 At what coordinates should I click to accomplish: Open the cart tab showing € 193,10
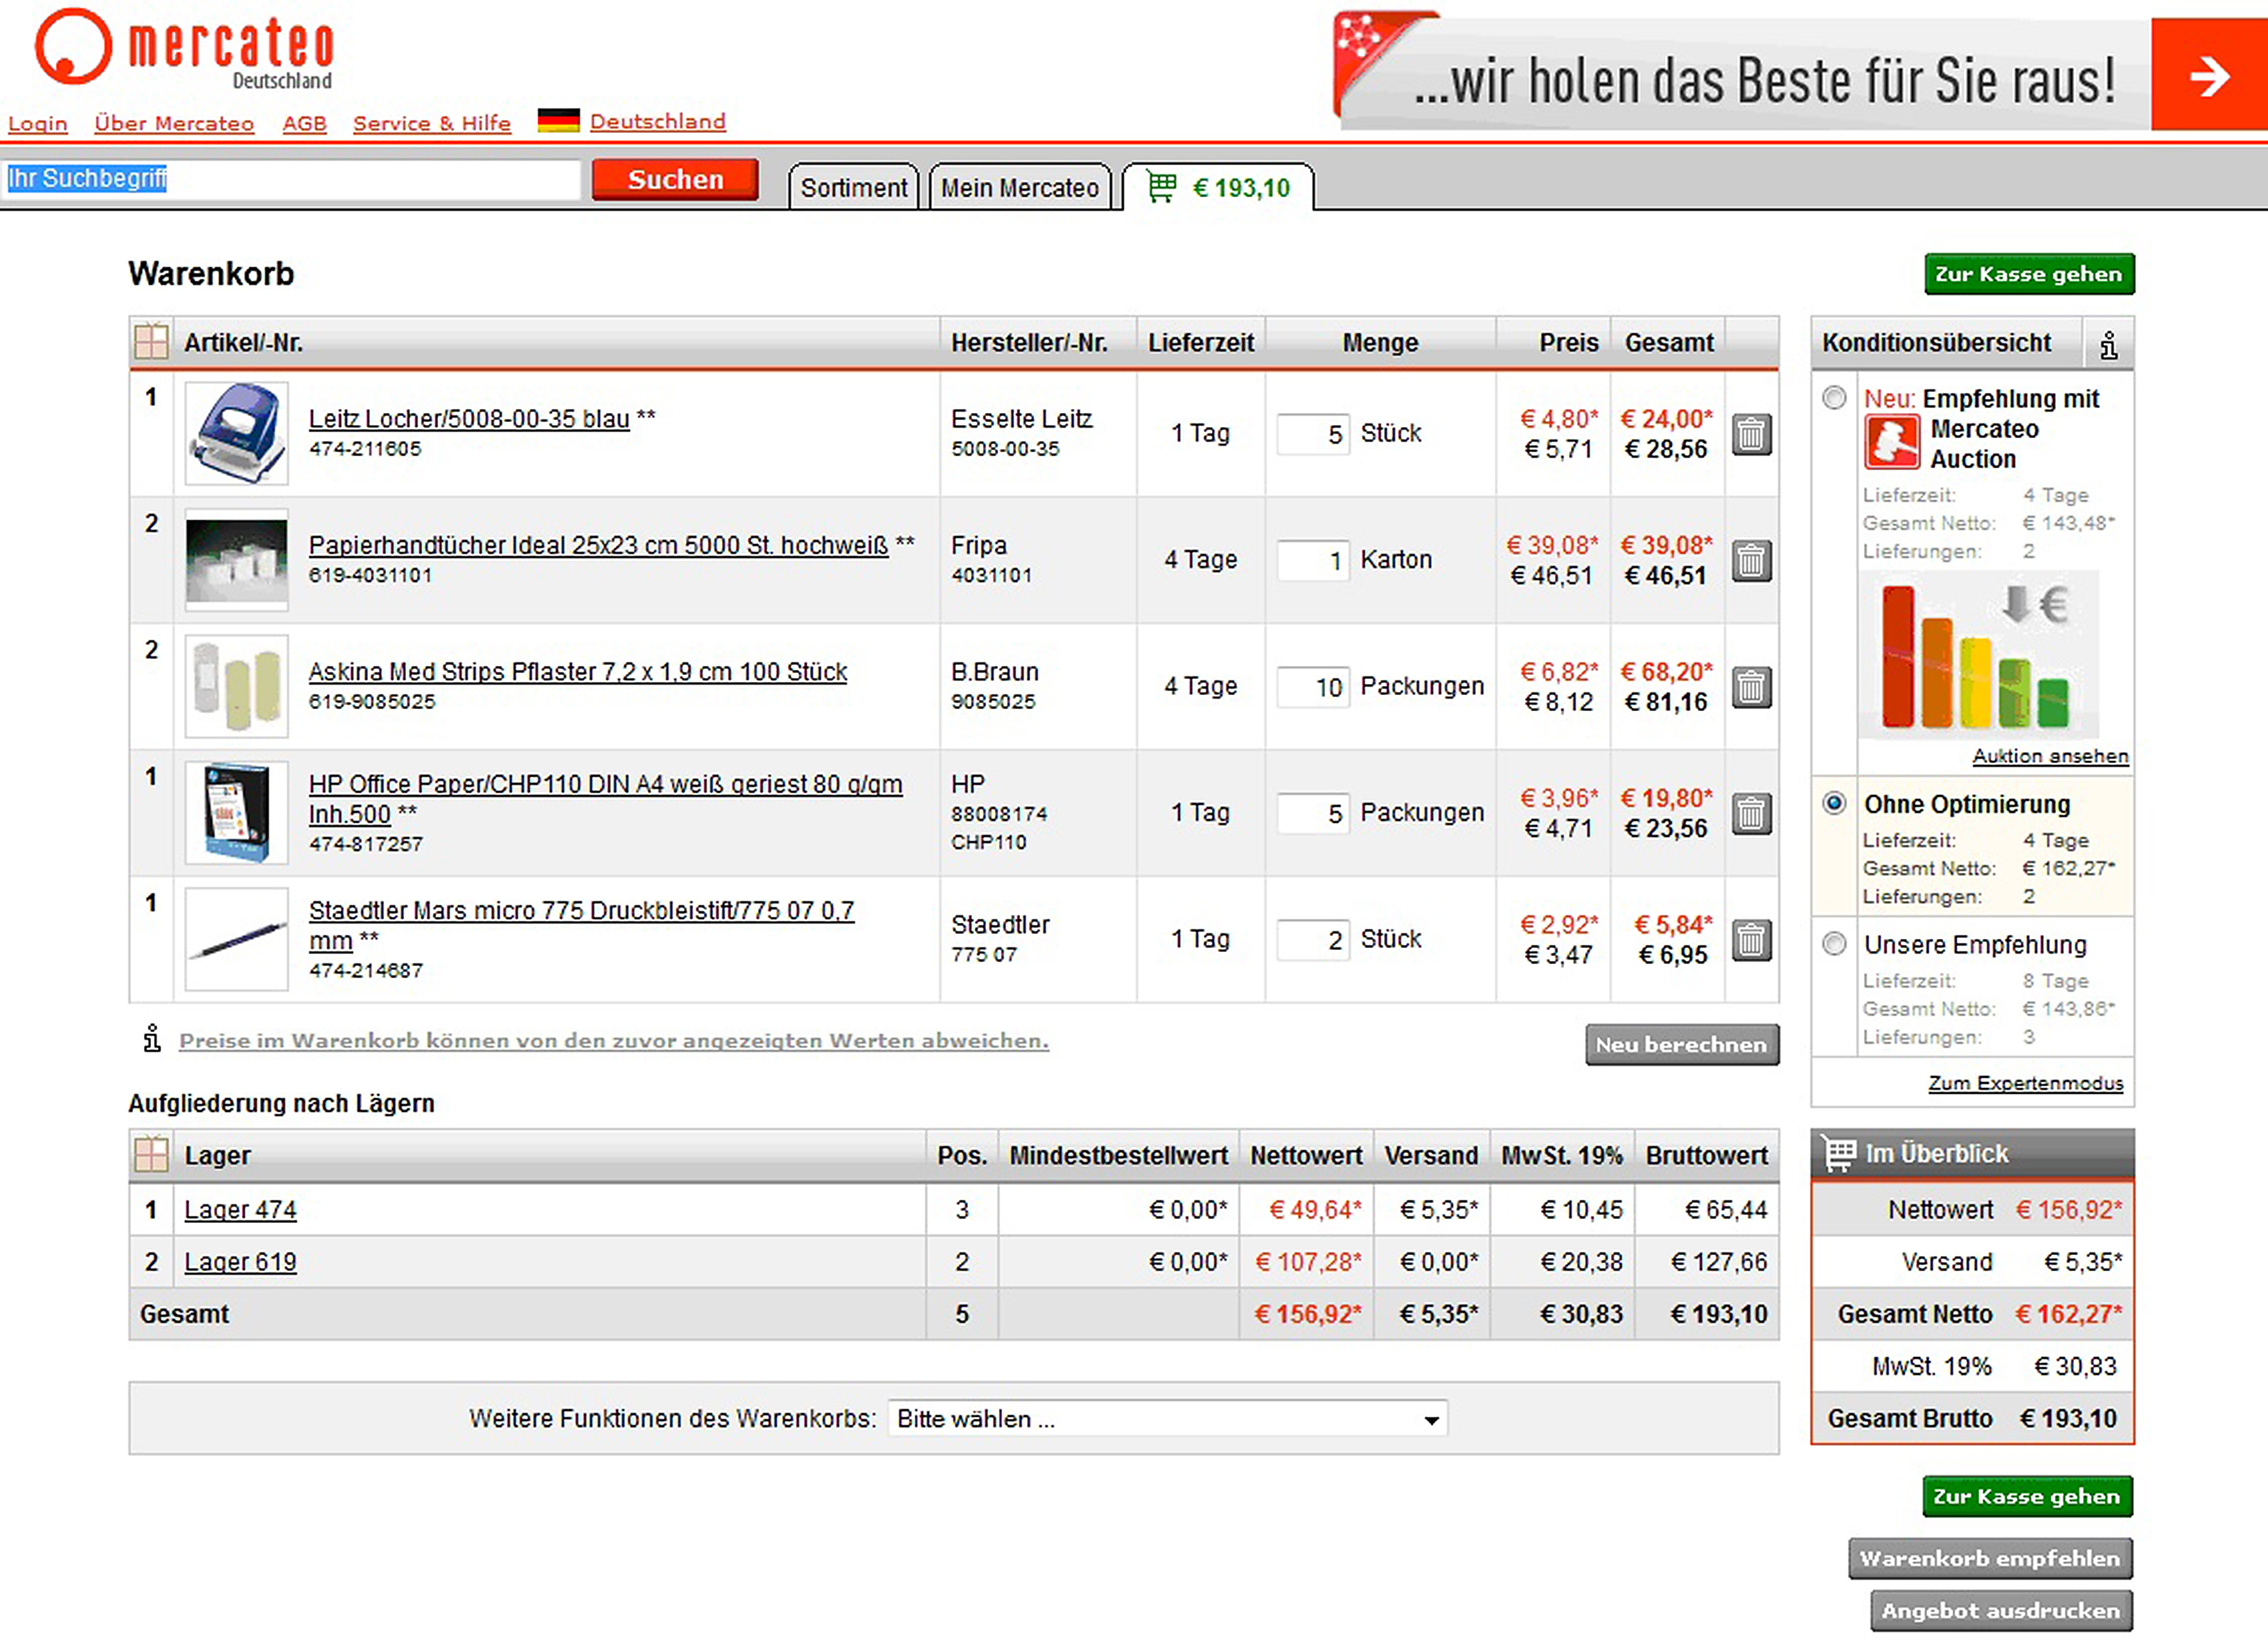click(1218, 188)
